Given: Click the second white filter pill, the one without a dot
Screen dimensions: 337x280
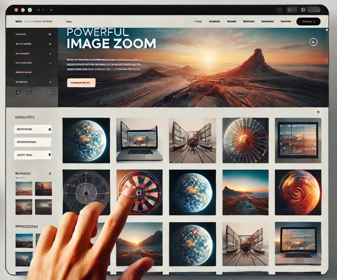Looking at the screenshot, I should pyautogui.click(x=33, y=142).
